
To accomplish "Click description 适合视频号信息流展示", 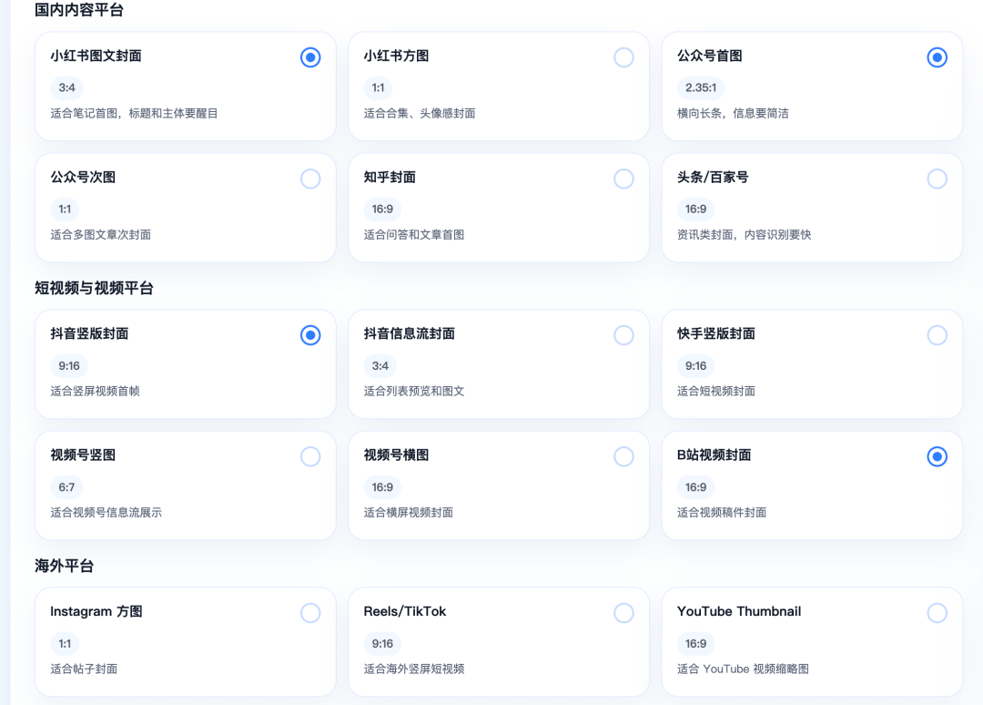I will coord(106,513).
